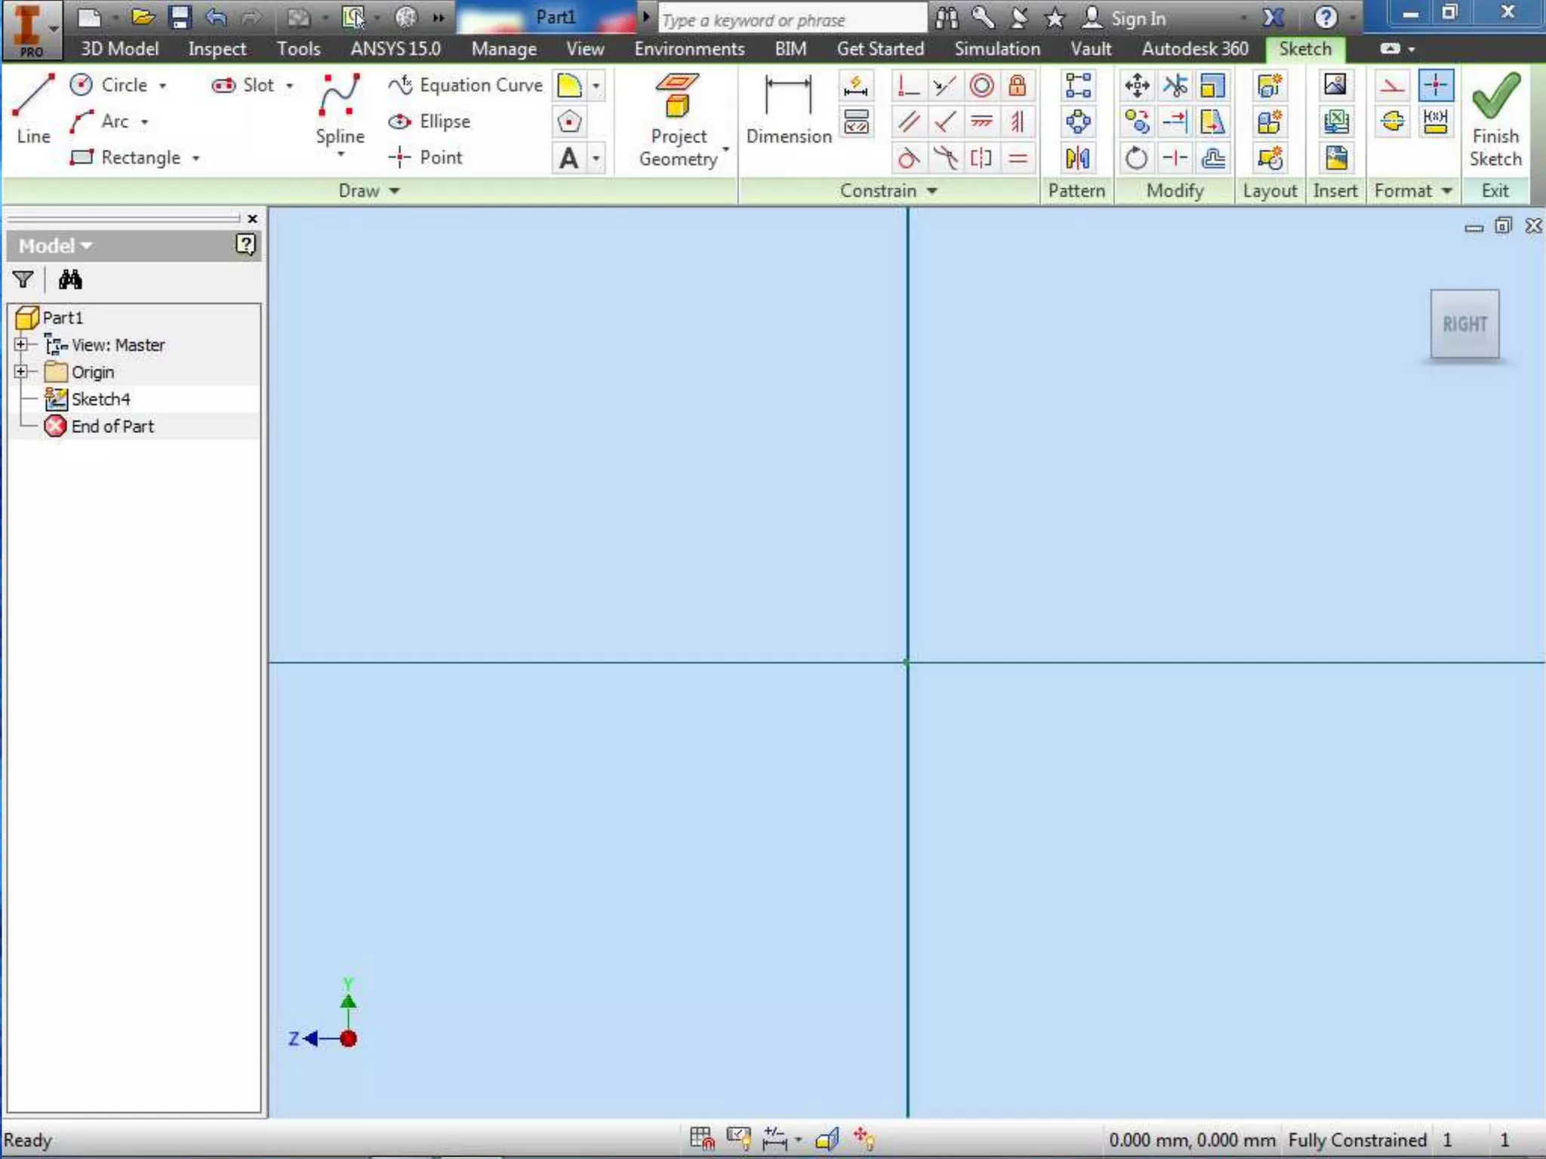Open the Inspect ribbon tab

pyautogui.click(x=217, y=49)
